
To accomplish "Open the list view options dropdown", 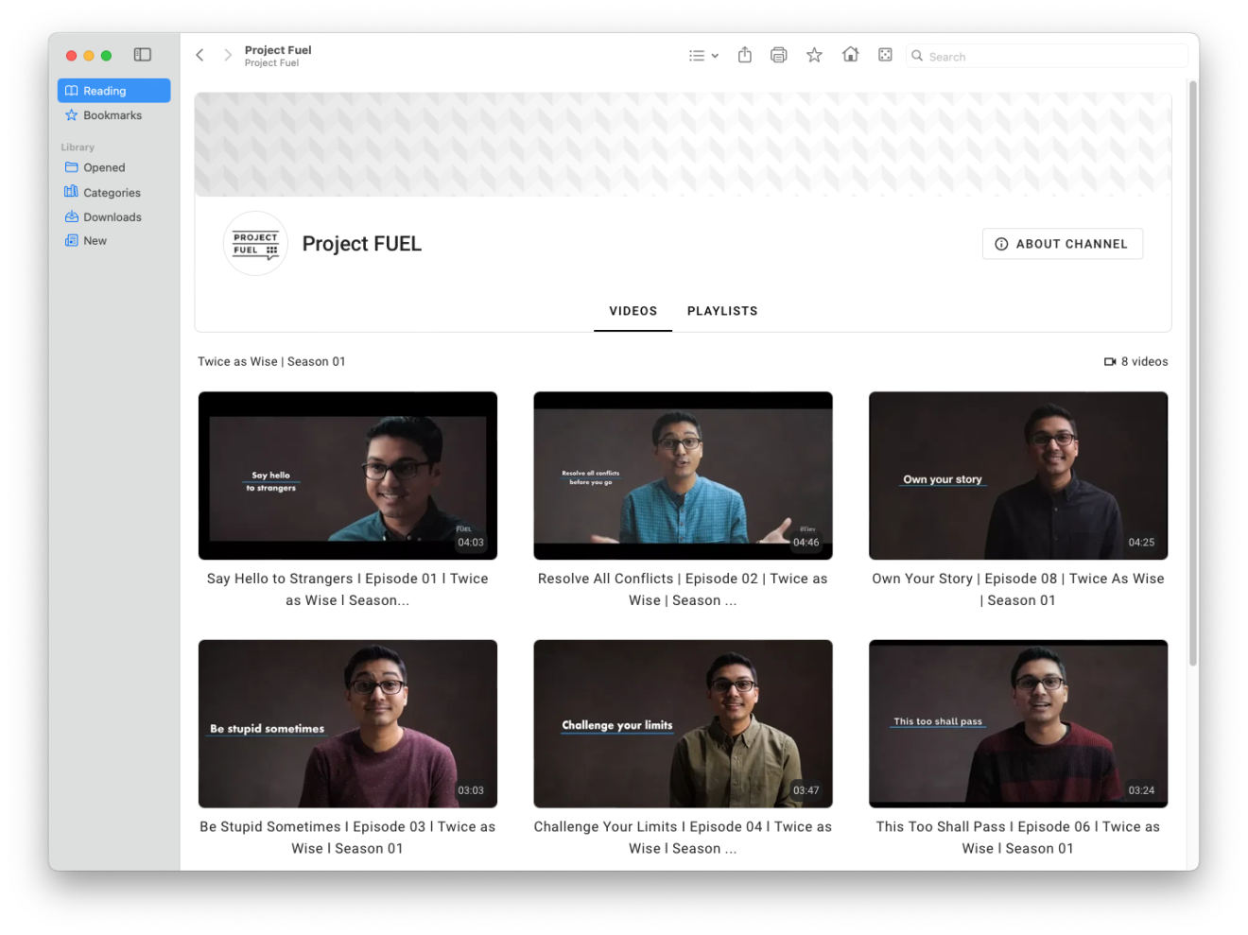I will (x=703, y=55).
